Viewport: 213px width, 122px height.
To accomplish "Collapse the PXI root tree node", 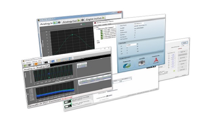I will [x=95, y=28].
